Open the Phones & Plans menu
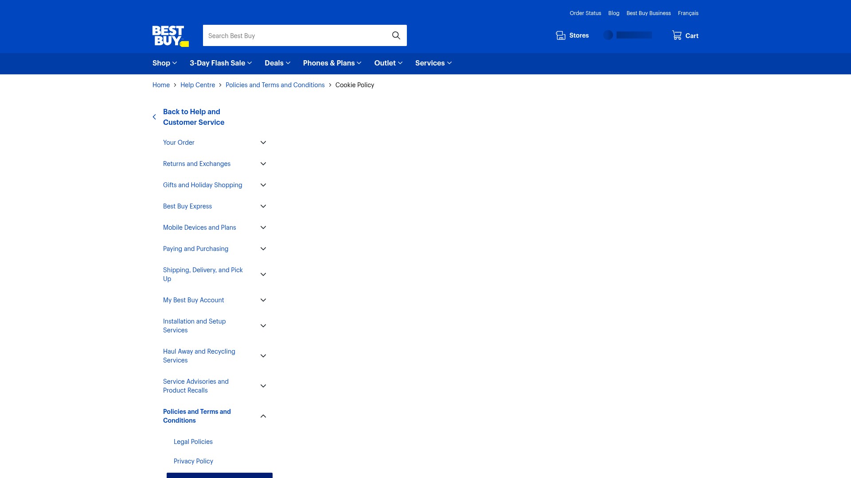The image size is (851, 478). pos(332,63)
